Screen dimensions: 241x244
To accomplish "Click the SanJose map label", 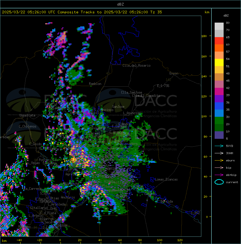I will point(118,107).
